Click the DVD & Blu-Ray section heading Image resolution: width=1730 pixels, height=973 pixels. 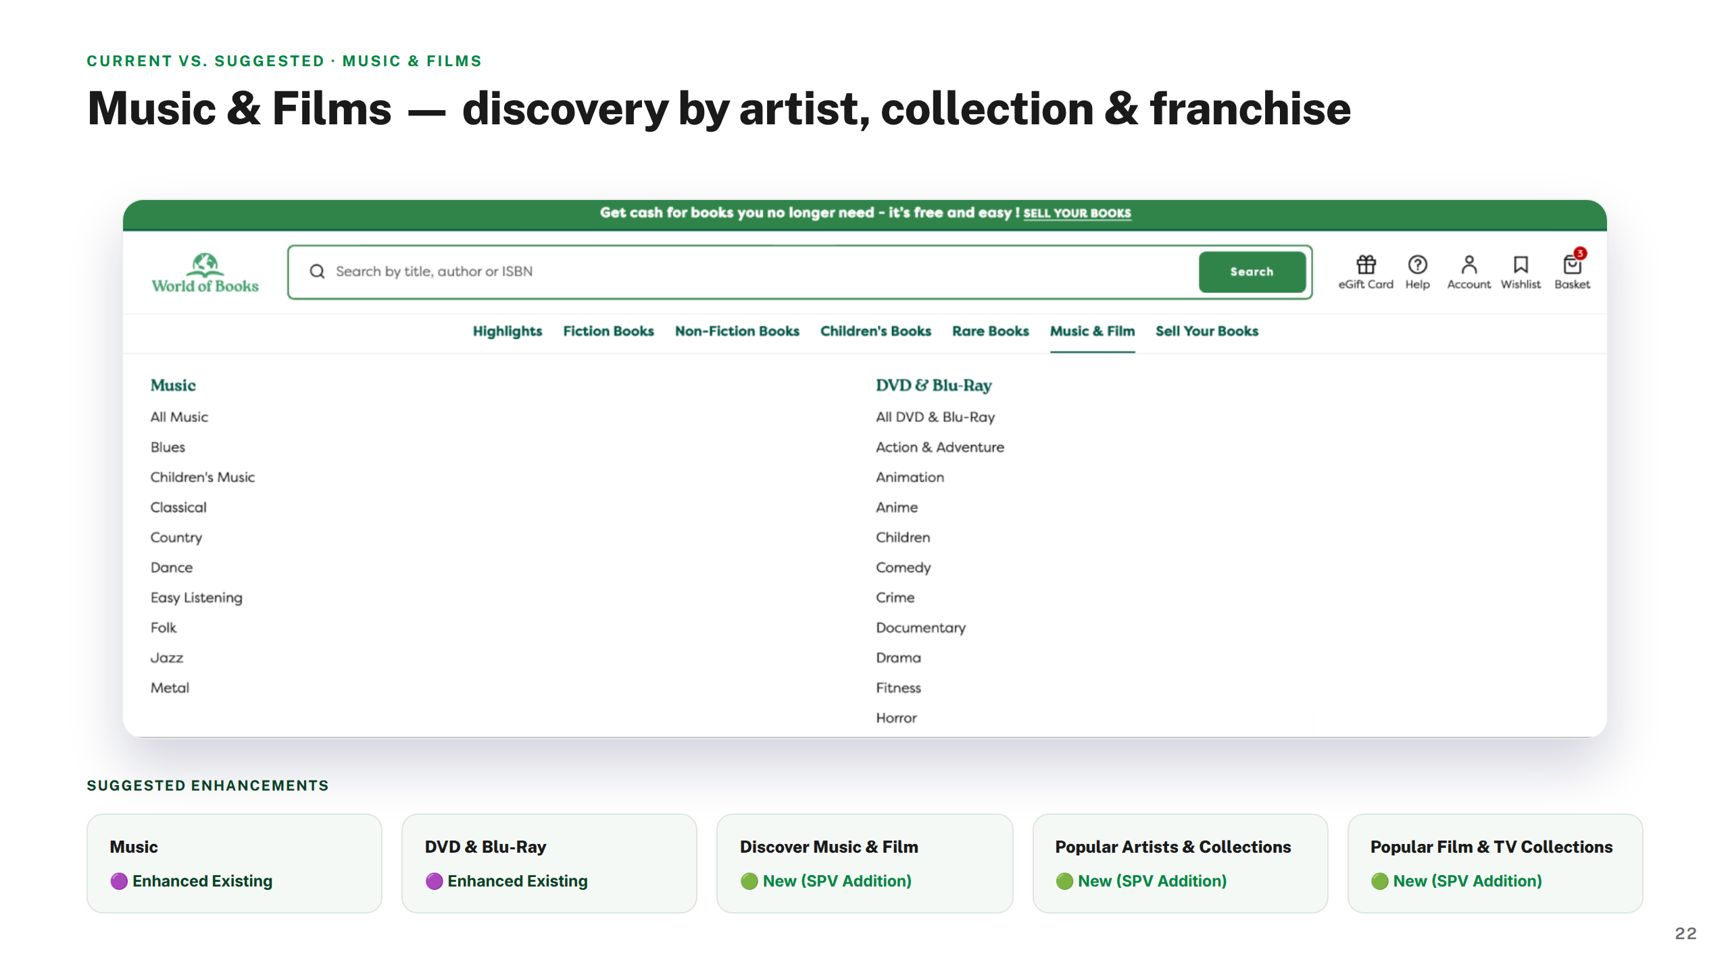click(933, 385)
